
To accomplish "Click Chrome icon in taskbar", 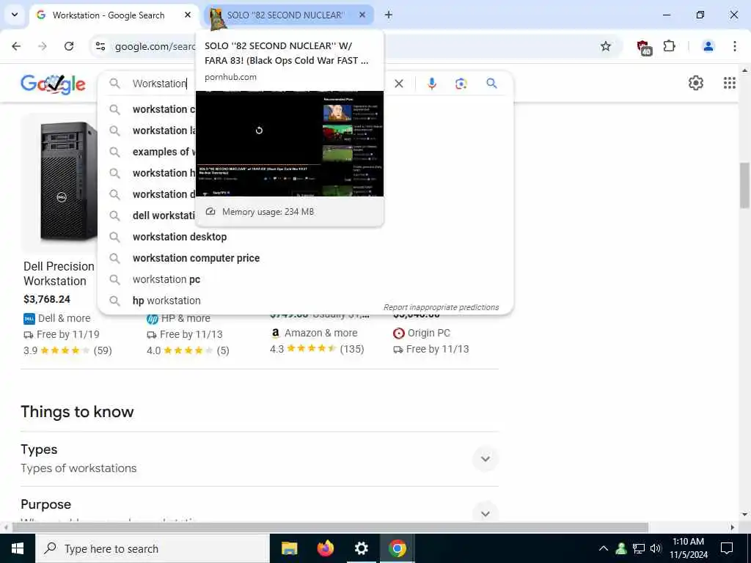I will pos(397,548).
